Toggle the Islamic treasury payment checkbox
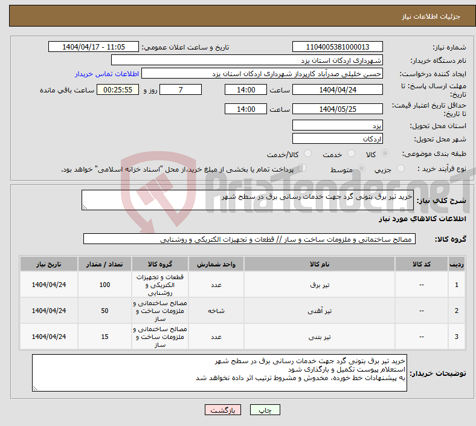476x426 pixels. pyautogui.click(x=303, y=168)
